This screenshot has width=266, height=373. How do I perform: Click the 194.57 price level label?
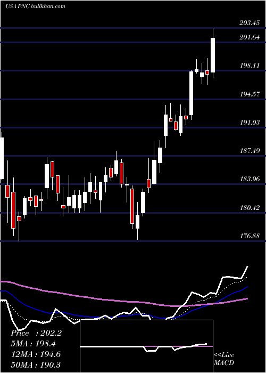(250, 94)
